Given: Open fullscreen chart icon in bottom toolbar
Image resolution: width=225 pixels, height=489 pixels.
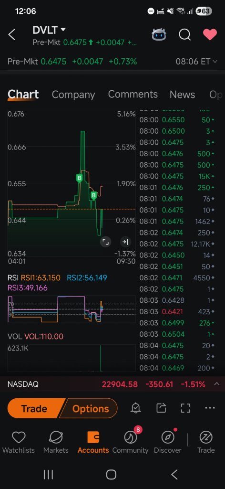Looking at the screenshot, I should click(x=185, y=408).
